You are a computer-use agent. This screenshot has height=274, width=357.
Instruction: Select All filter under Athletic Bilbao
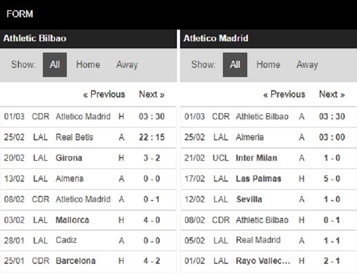pos(55,65)
